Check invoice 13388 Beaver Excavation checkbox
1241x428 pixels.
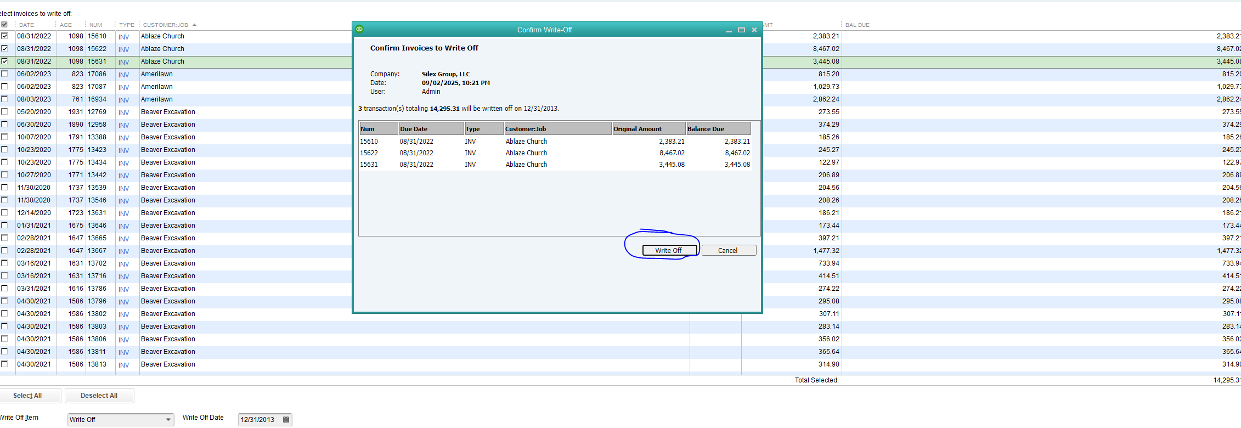tap(4, 137)
